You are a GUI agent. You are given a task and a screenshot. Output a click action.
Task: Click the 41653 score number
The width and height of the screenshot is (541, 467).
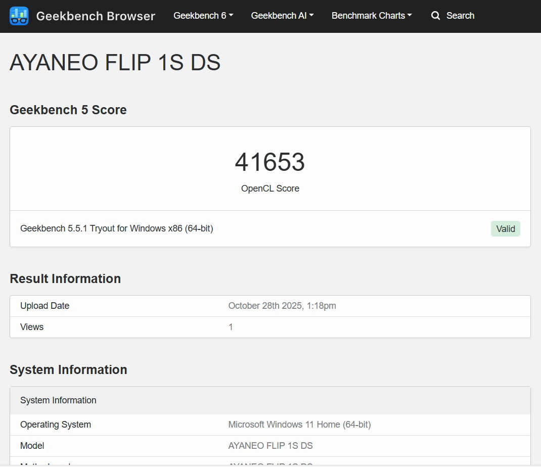pos(270,162)
